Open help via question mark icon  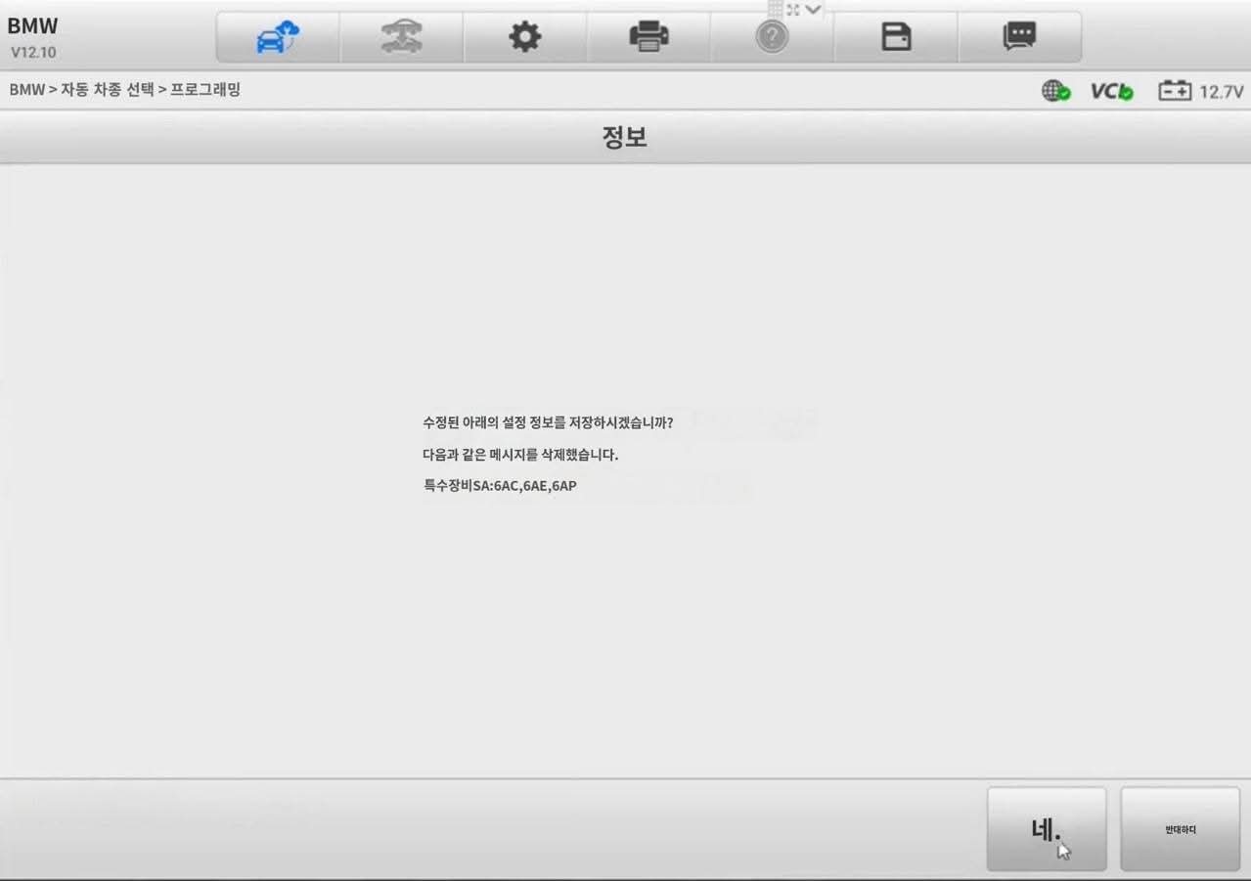coord(772,37)
